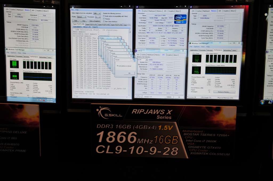Image resolution: width=273 pixels, height=181 pixels.
Task: Click the Z icon of the CPU-Z SPD window
Action: (136, 51)
